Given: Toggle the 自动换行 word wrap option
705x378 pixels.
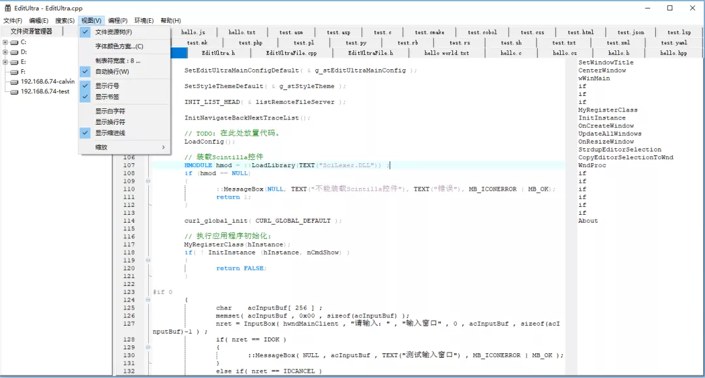Looking at the screenshot, I should pyautogui.click(x=112, y=71).
